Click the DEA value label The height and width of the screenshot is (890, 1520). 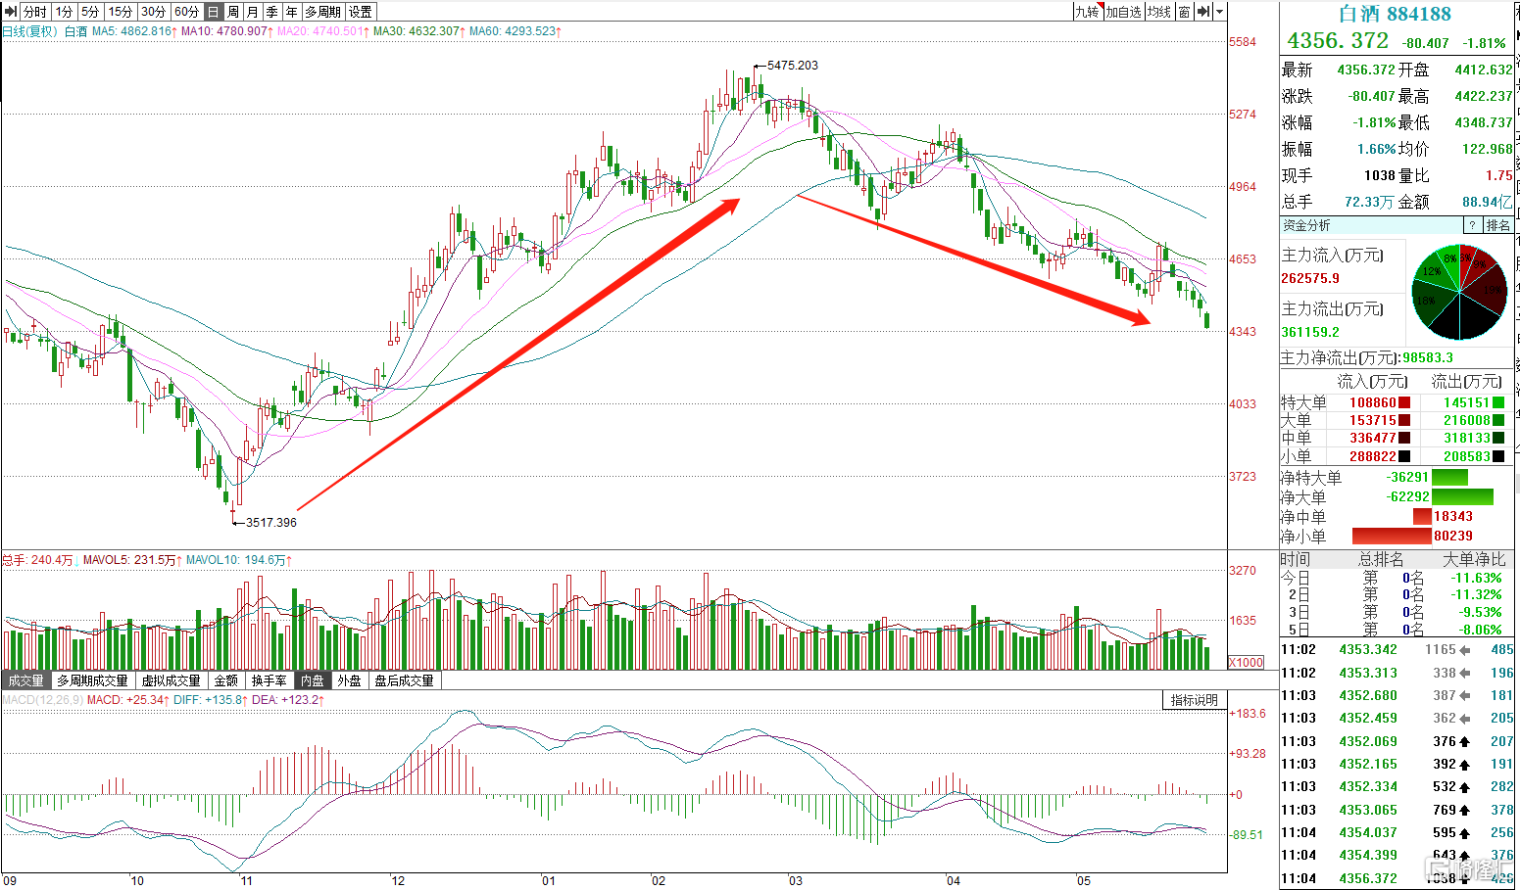(x=288, y=700)
